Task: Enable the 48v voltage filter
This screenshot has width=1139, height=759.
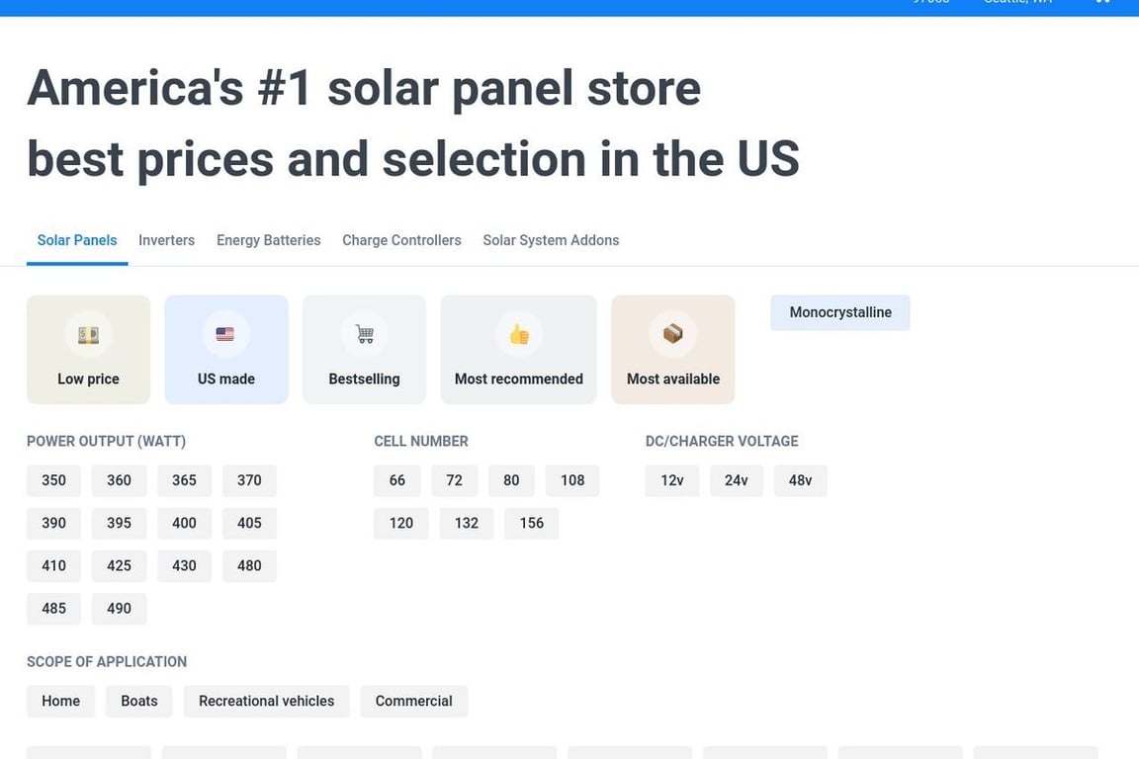Action: tap(800, 480)
